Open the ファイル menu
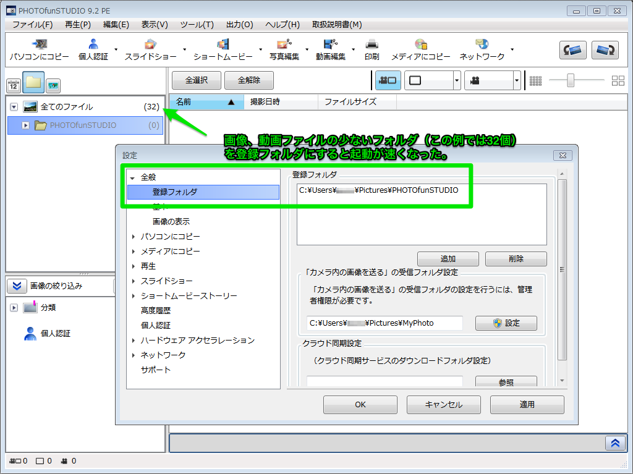Image resolution: width=633 pixels, height=474 pixels. coord(32,24)
